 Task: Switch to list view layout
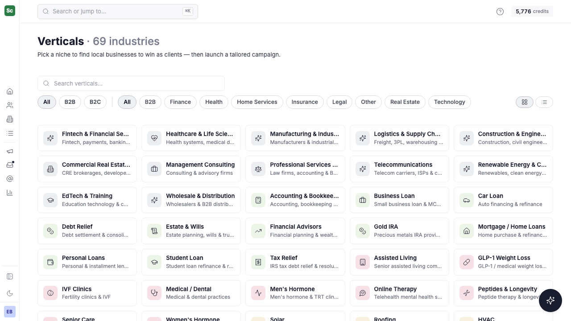coord(544,102)
